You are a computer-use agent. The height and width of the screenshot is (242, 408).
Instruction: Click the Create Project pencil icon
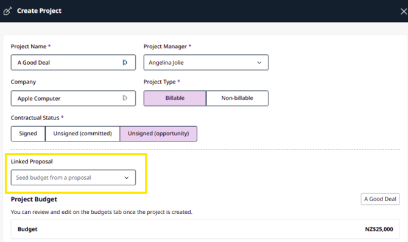[x=7, y=11]
